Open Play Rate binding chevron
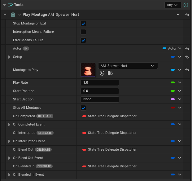 point(180,82)
